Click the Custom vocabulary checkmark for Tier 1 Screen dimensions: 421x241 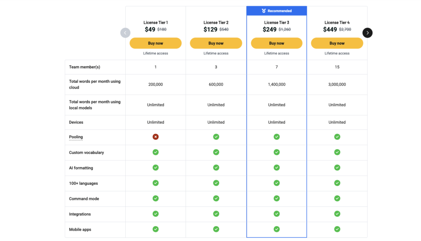click(155, 152)
